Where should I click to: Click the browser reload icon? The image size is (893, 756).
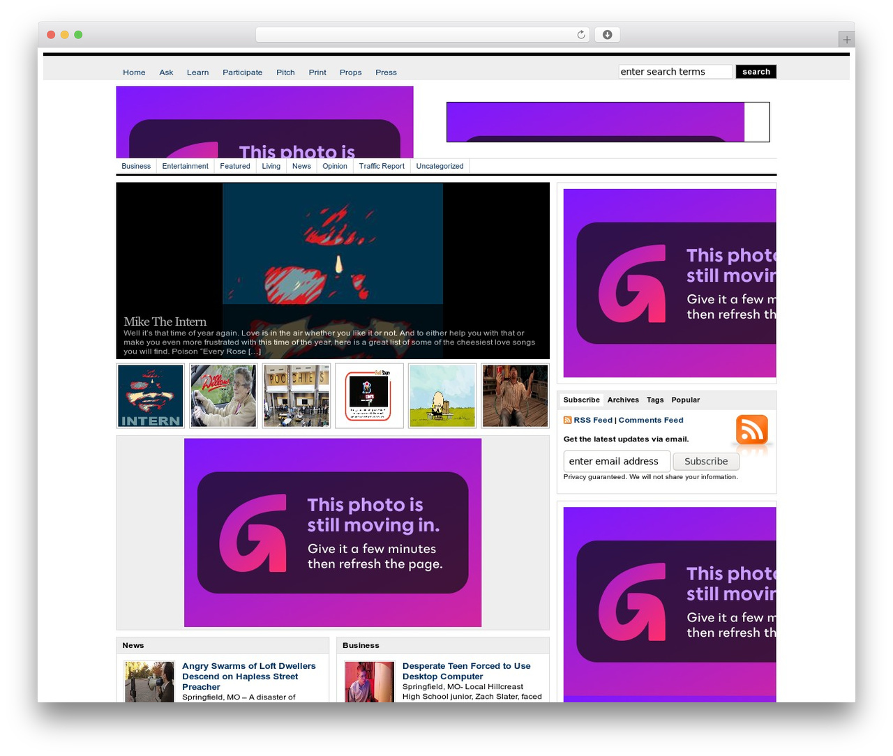click(x=581, y=35)
